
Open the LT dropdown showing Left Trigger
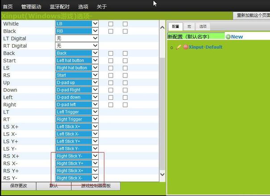(x=77, y=112)
